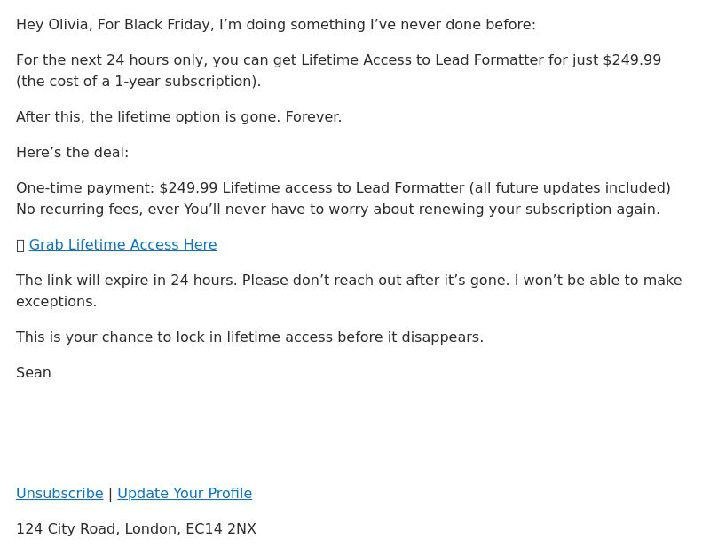Screen dimensions: 710x555
Task: Click the word 'Forever.'
Action: [x=313, y=117]
